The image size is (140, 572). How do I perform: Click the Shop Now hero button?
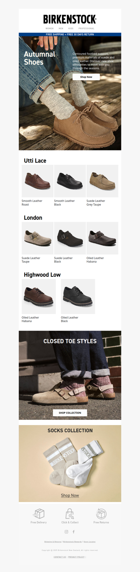(86, 77)
